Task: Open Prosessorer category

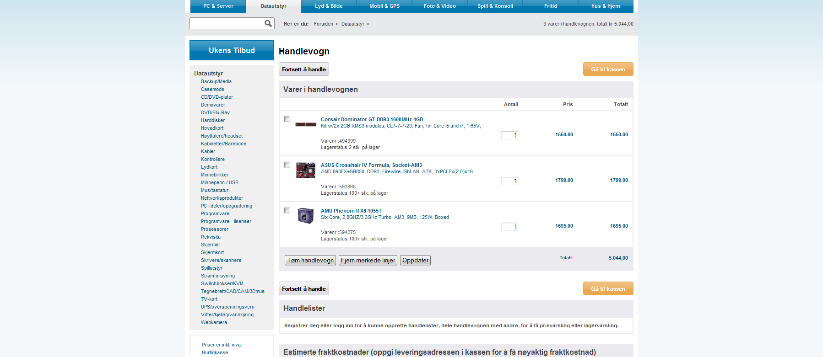Action: pyautogui.click(x=215, y=229)
